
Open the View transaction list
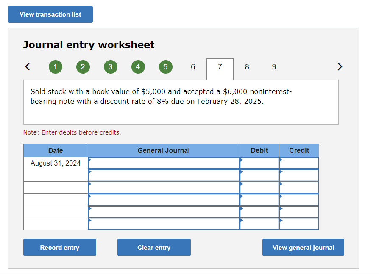point(50,14)
